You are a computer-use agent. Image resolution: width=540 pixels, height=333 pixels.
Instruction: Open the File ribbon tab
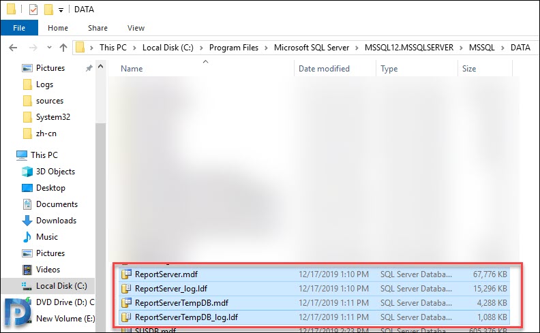tap(19, 28)
